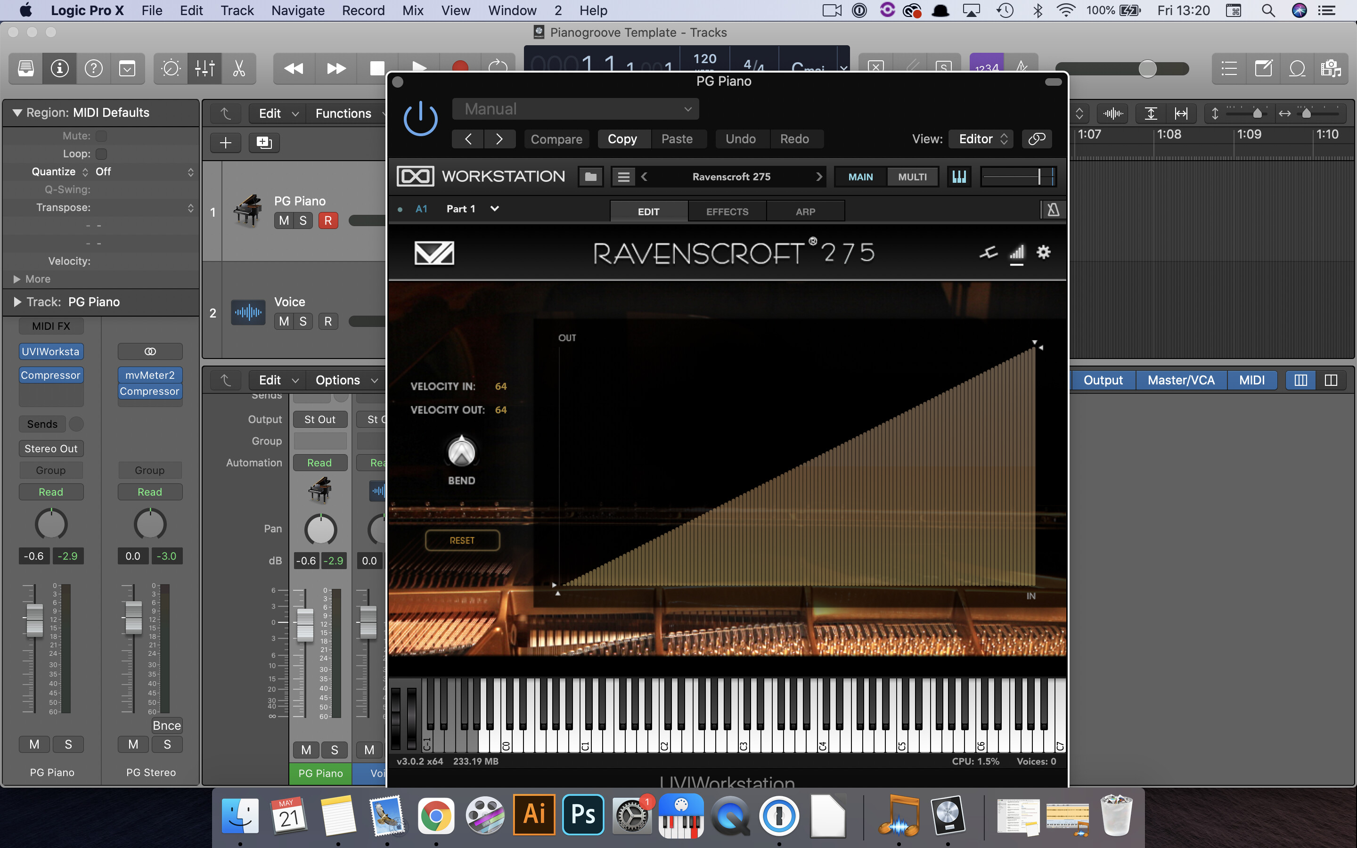Toggle the Inspector info button
This screenshot has height=848, width=1357.
(59, 68)
